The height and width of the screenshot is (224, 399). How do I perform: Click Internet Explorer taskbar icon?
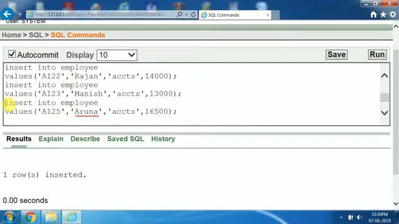pyautogui.click(x=72, y=217)
